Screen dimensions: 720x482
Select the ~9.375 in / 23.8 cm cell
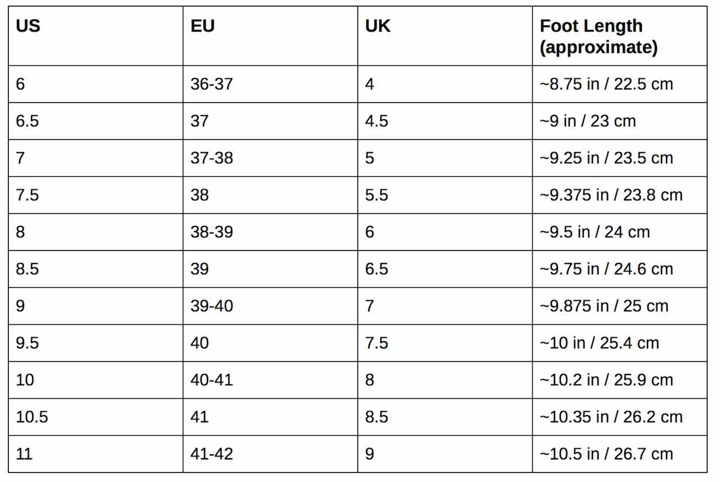click(x=611, y=195)
